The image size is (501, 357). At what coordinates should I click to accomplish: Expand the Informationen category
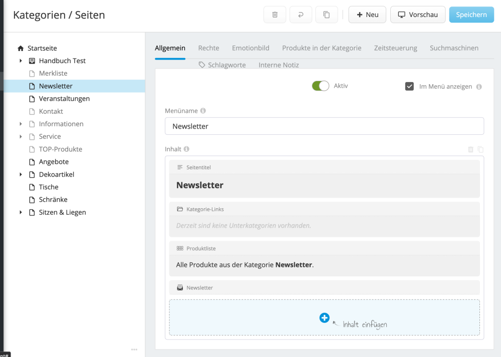pyautogui.click(x=21, y=124)
